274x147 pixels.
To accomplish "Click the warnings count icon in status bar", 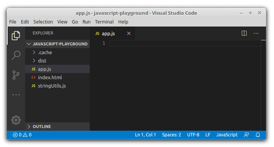I will [25, 135].
